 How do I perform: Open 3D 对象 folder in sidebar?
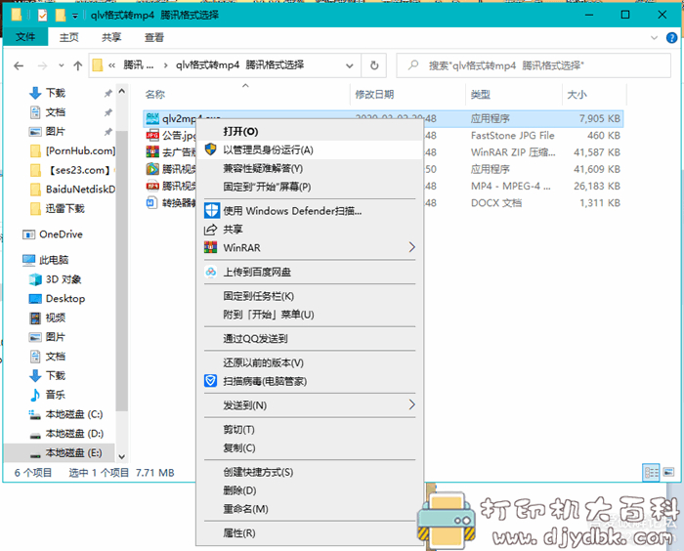pyautogui.click(x=64, y=279)
